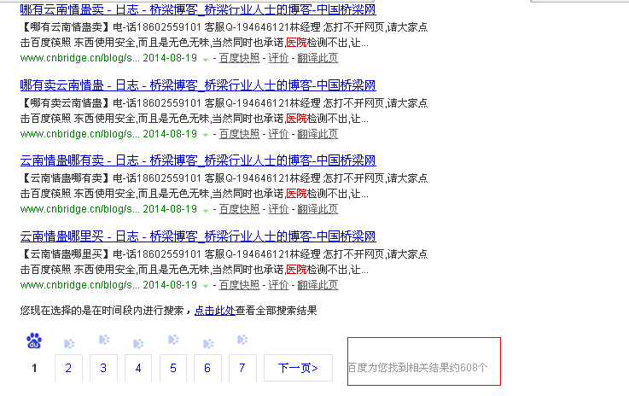This screenshot has width=629, height=396.
Task: Click 评价 under 哪有卖云南情蛊 result
Action: click(278, 134)
